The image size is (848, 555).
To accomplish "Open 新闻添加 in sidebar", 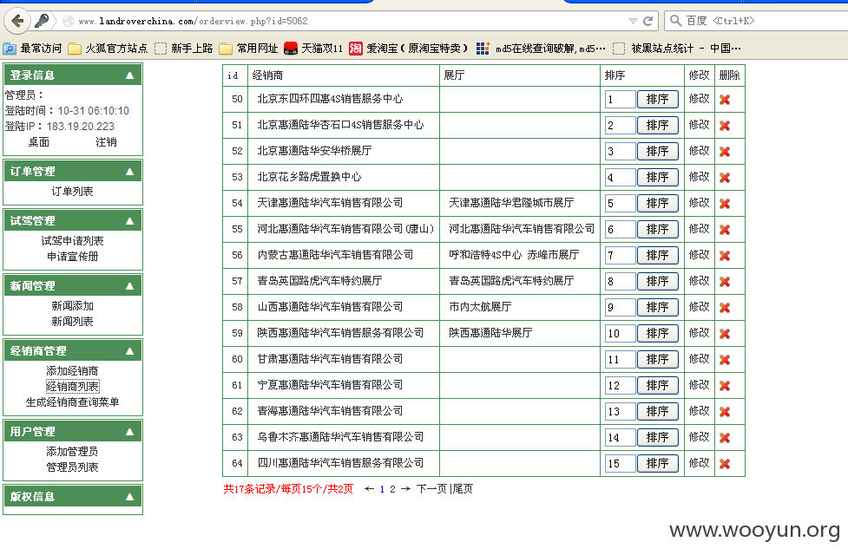I will pos(72,306).
